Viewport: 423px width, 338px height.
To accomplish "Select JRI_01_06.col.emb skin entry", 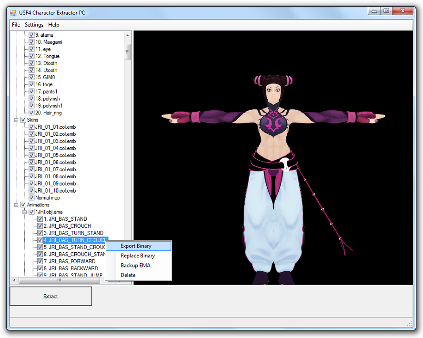I will point(56,162).
